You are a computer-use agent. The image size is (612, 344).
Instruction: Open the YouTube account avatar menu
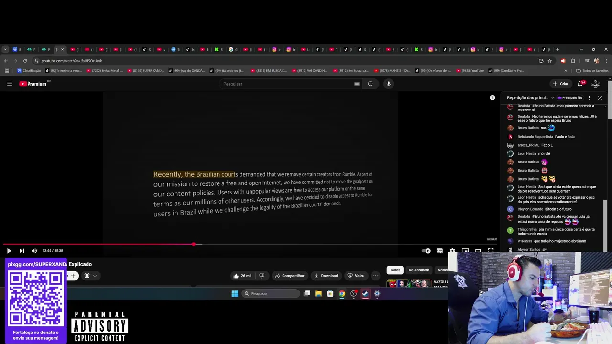(596, 84)
